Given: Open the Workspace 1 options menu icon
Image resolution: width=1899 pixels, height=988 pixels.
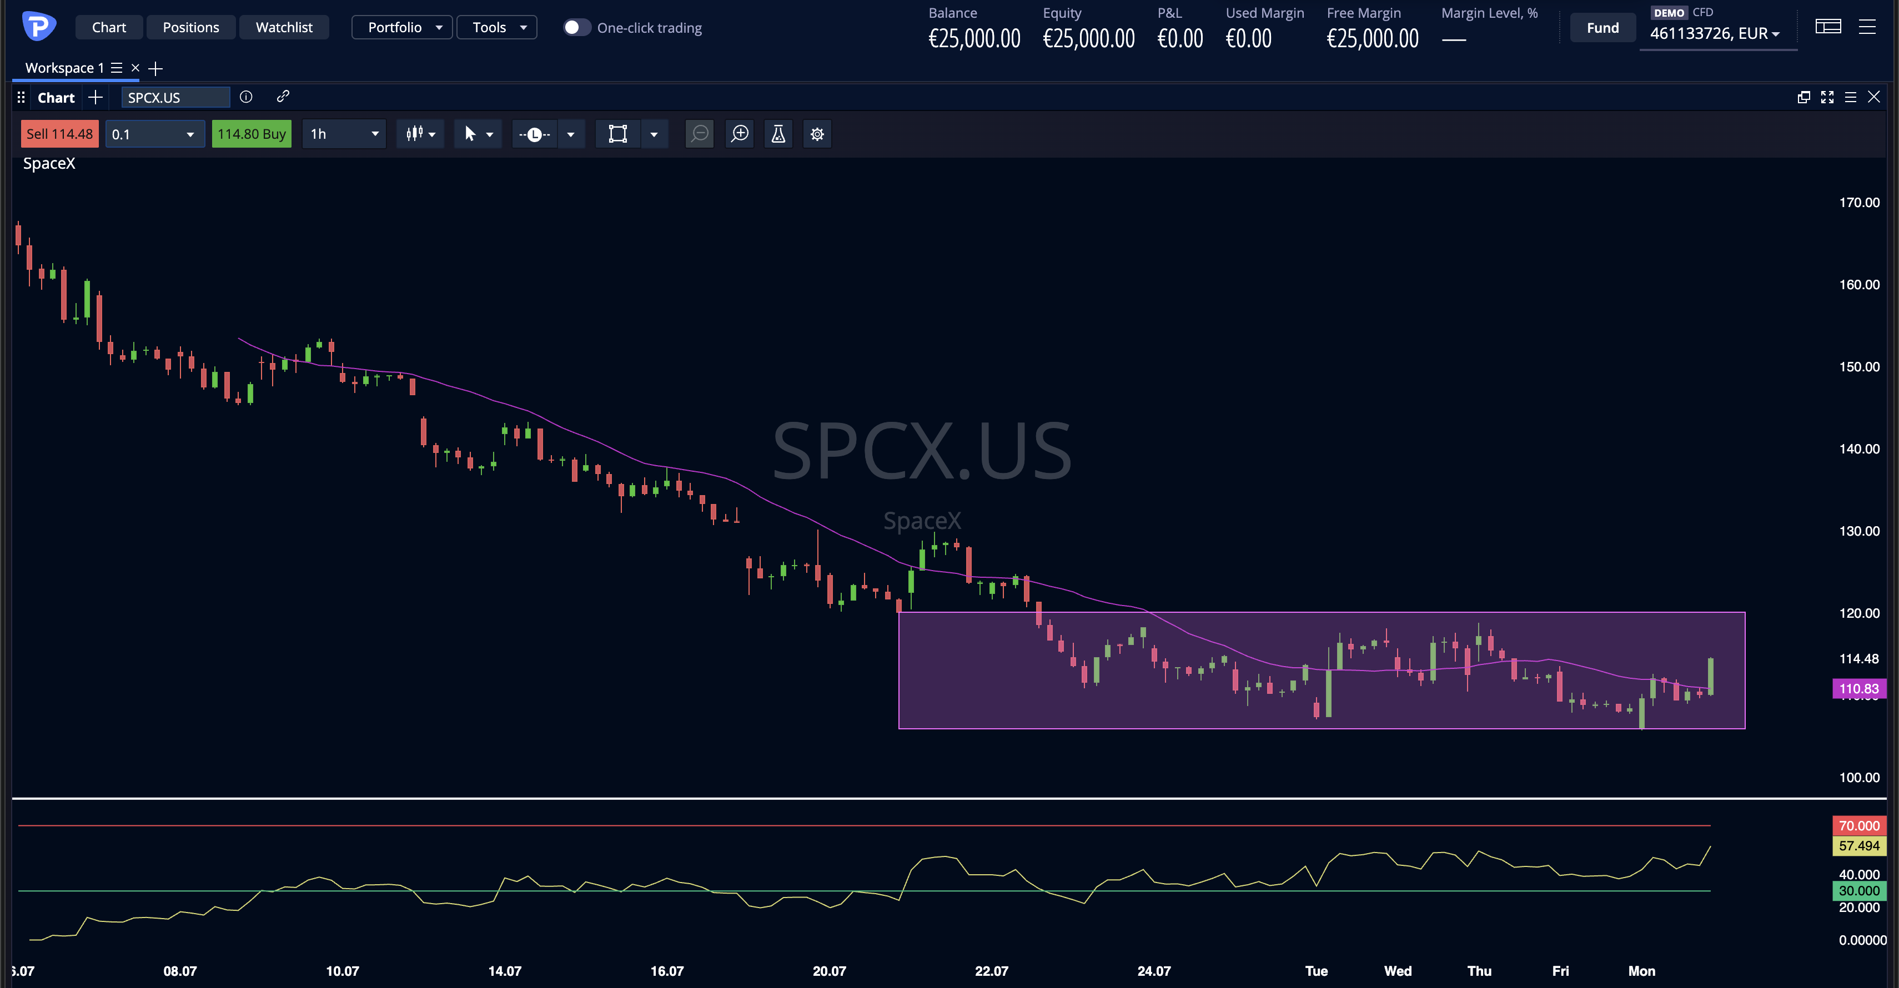Looking at the screenshot, I should click(117, 68).
